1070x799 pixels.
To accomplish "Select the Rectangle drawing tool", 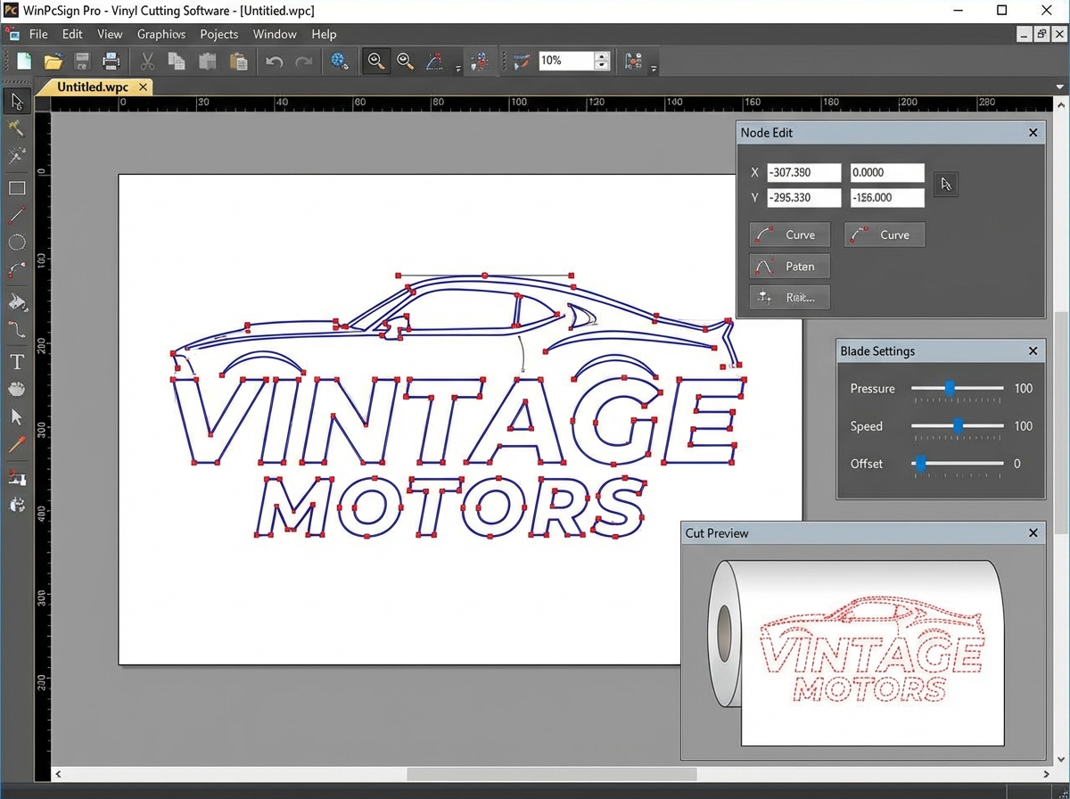I will (16, 187).
